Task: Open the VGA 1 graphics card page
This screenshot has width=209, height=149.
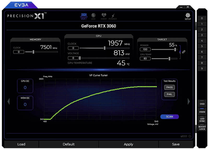Action: tap(84, 16)
